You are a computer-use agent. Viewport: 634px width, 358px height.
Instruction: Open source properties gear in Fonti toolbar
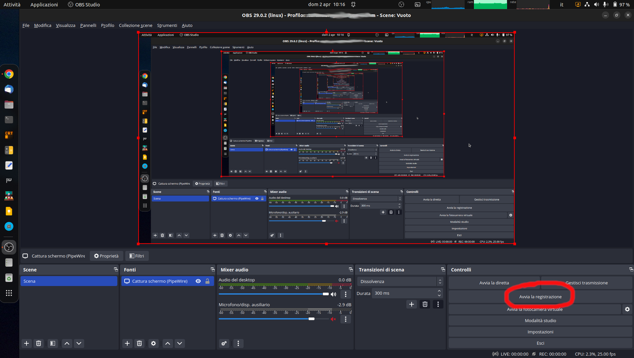click(154, 343)
